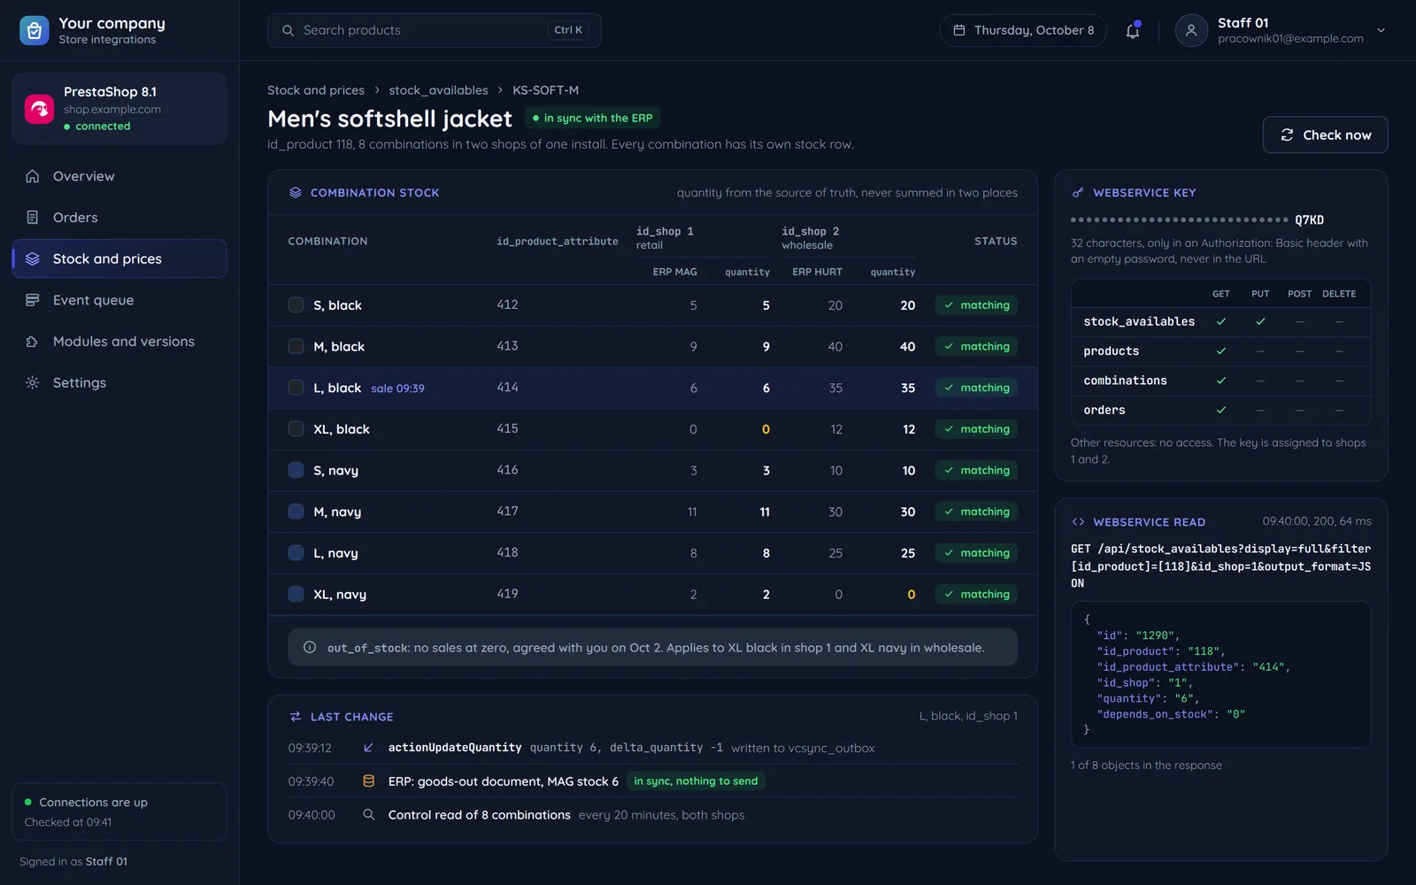Click the PrestaShop 8.1 store logo
Screen dimensions: 1416x885
[x=39, y=109]
